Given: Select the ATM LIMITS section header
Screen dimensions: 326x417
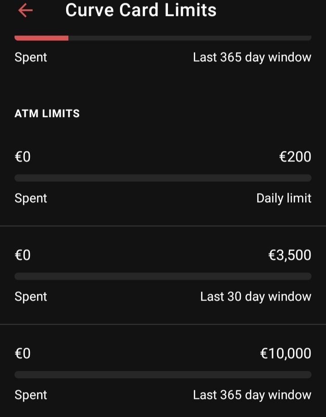Looking at the screenshot, I should 47,114.
